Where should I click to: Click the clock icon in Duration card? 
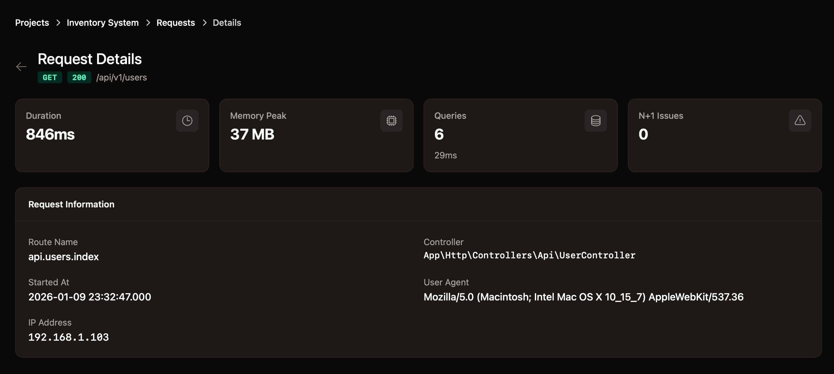187,121
